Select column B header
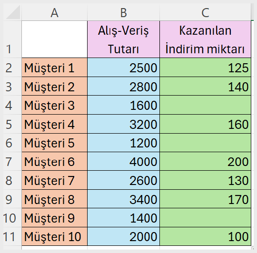Screen dimensions: 257x253 pos(123,12)
